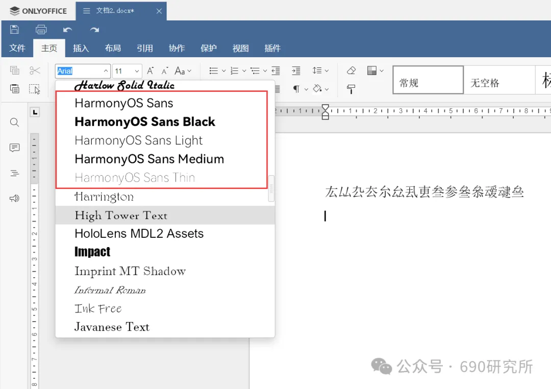This screenshot has height=389, width=551.
Task: Expand the color scheme dropdown arrow
Action: (x=382, y=70)
